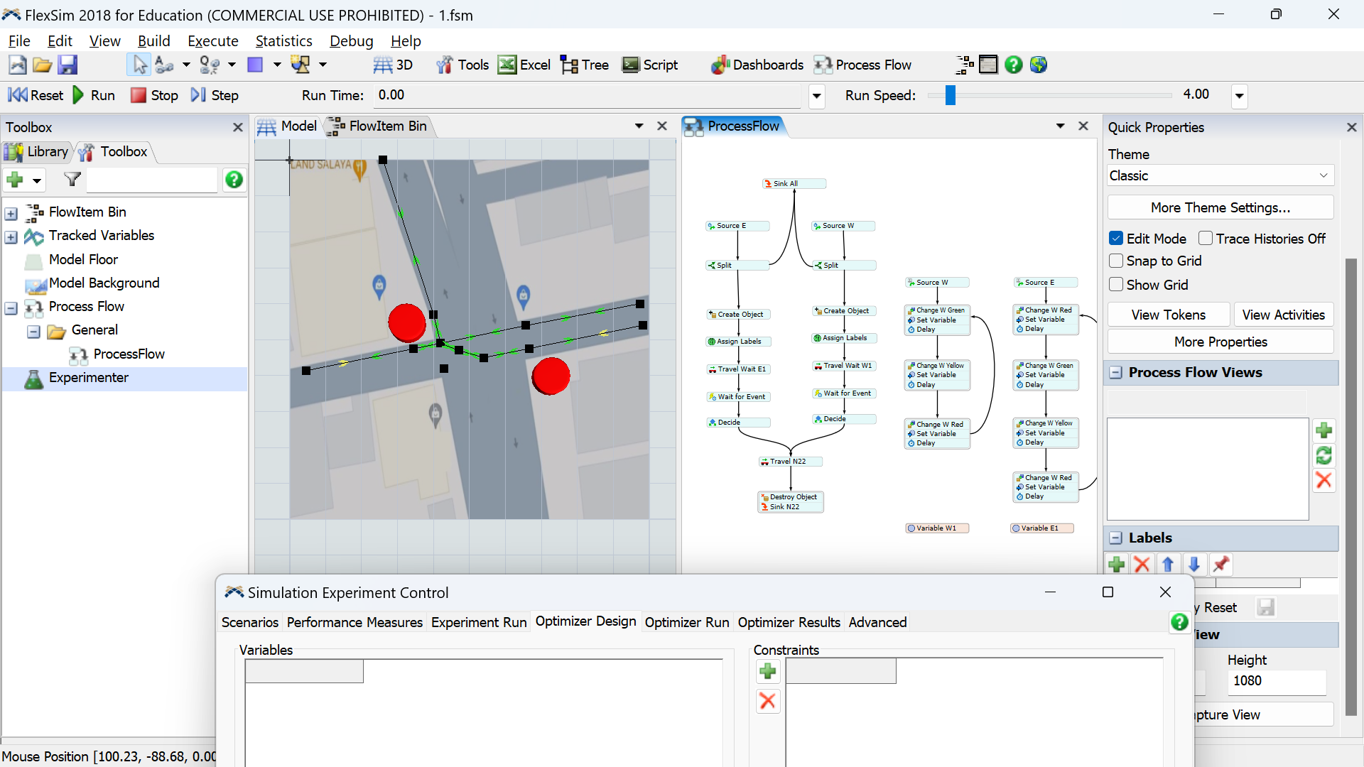
Task: Open the Theme Classic dropdown
Action: coord(1220,175)
